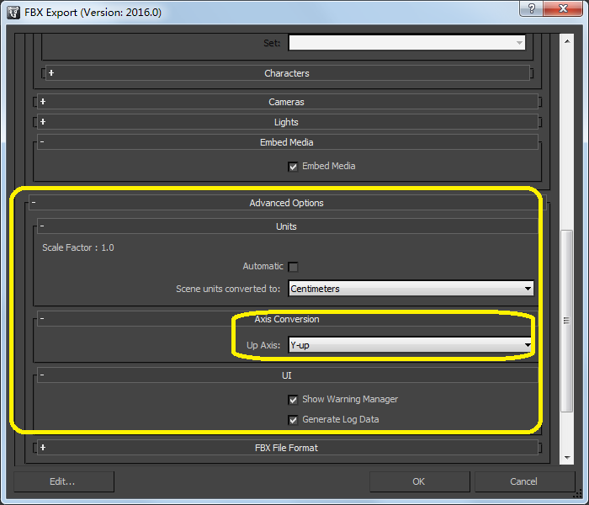Screen dimensions: 589x505
Task: Click the FBX Export title bar application icon
Action: click(x=13, y=13)
